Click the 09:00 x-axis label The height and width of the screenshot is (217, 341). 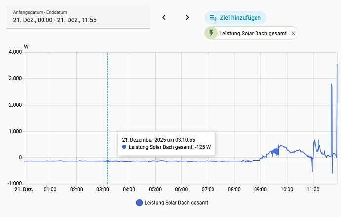tap(260, 190)
